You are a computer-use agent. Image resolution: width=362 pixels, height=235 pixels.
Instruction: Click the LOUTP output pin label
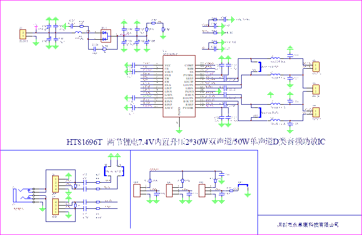coord(188,82)
